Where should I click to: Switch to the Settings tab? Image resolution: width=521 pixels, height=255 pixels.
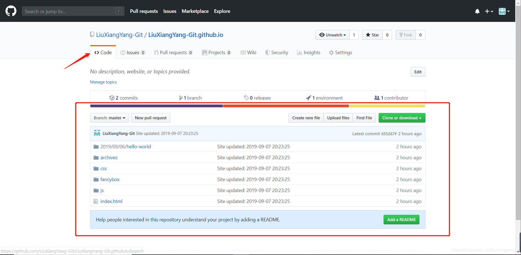point(341,52)
